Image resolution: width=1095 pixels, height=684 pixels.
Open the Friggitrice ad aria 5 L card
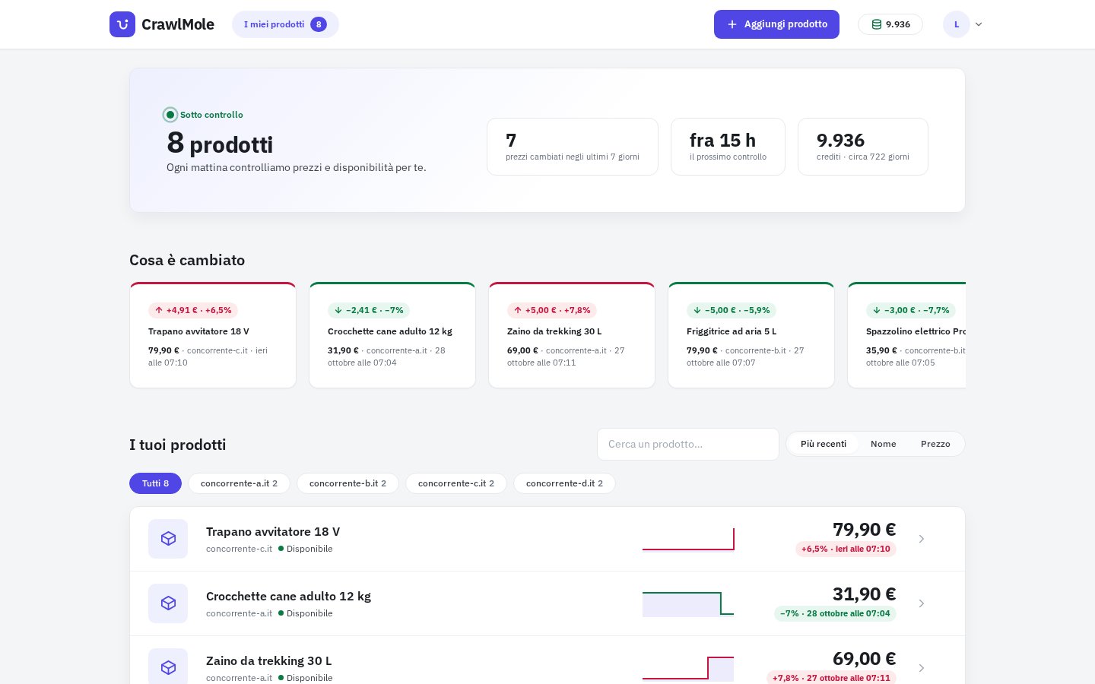click(751, 335)
